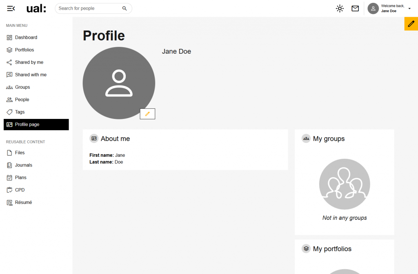Image resolution: width=418 pixels, height=274 pixels.
Task: Toggle light/dark theme sun icon
Action: coord(340,9)
